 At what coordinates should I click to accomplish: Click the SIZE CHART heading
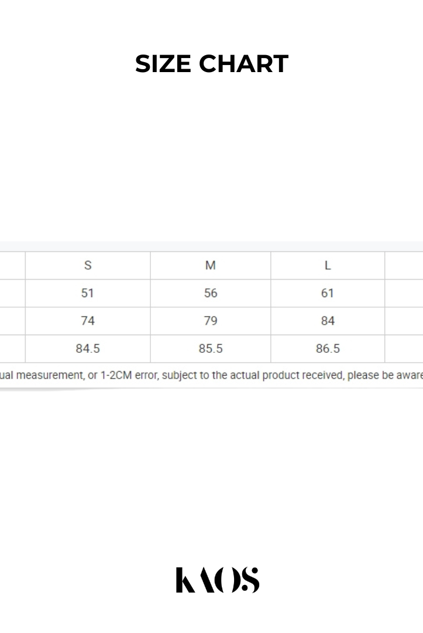click(212, 63)
